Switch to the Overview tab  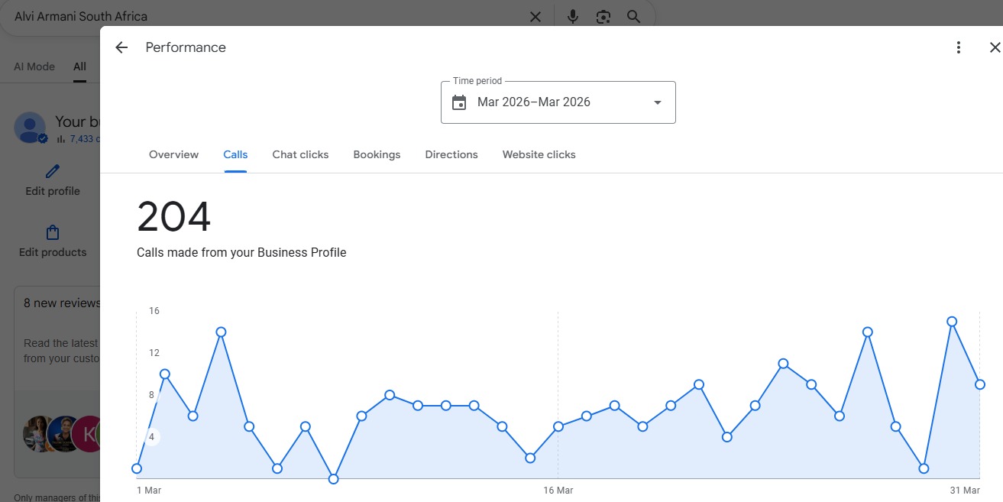pyautogui.click(x=173, y=154)
